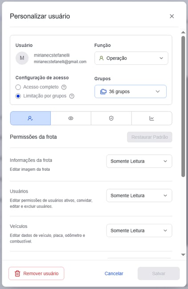Open the chart reports tab
Viewport: 188px width, 289px height.
(x=152, y=118)
